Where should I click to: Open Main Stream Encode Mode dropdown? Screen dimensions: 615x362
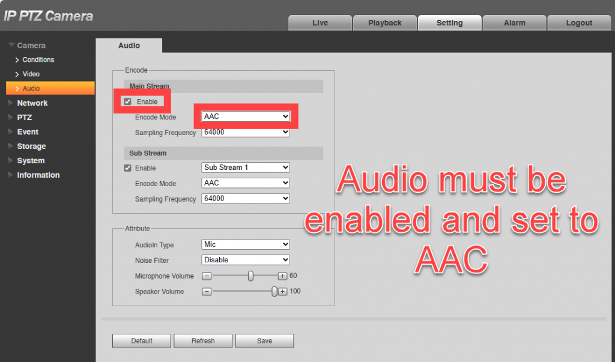coord(246,116)
